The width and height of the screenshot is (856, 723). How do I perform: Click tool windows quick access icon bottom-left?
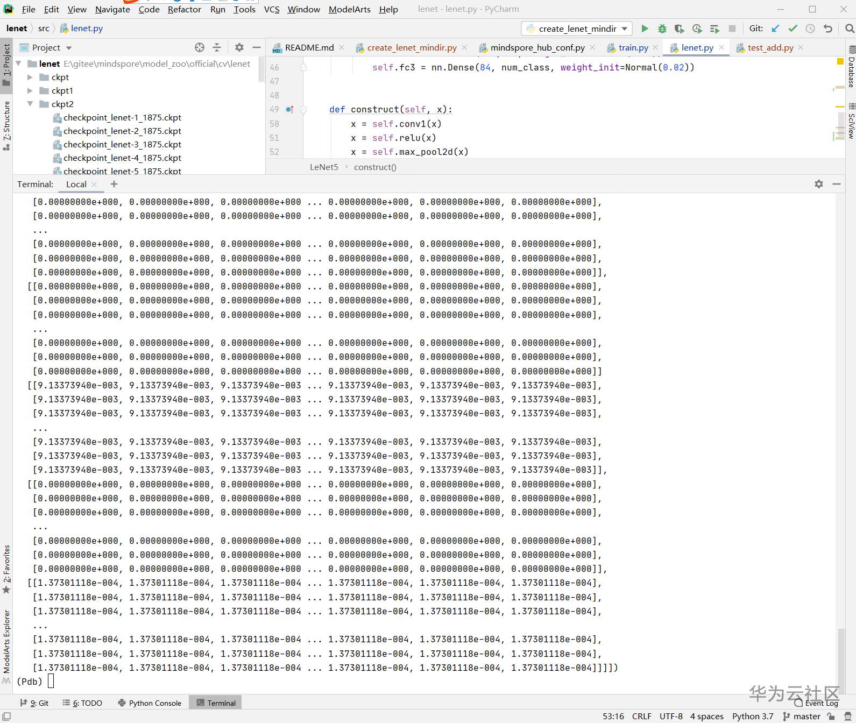6,716
